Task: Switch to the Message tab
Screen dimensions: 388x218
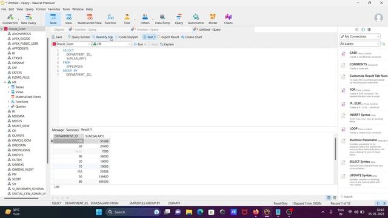Action: pos(58,130)
